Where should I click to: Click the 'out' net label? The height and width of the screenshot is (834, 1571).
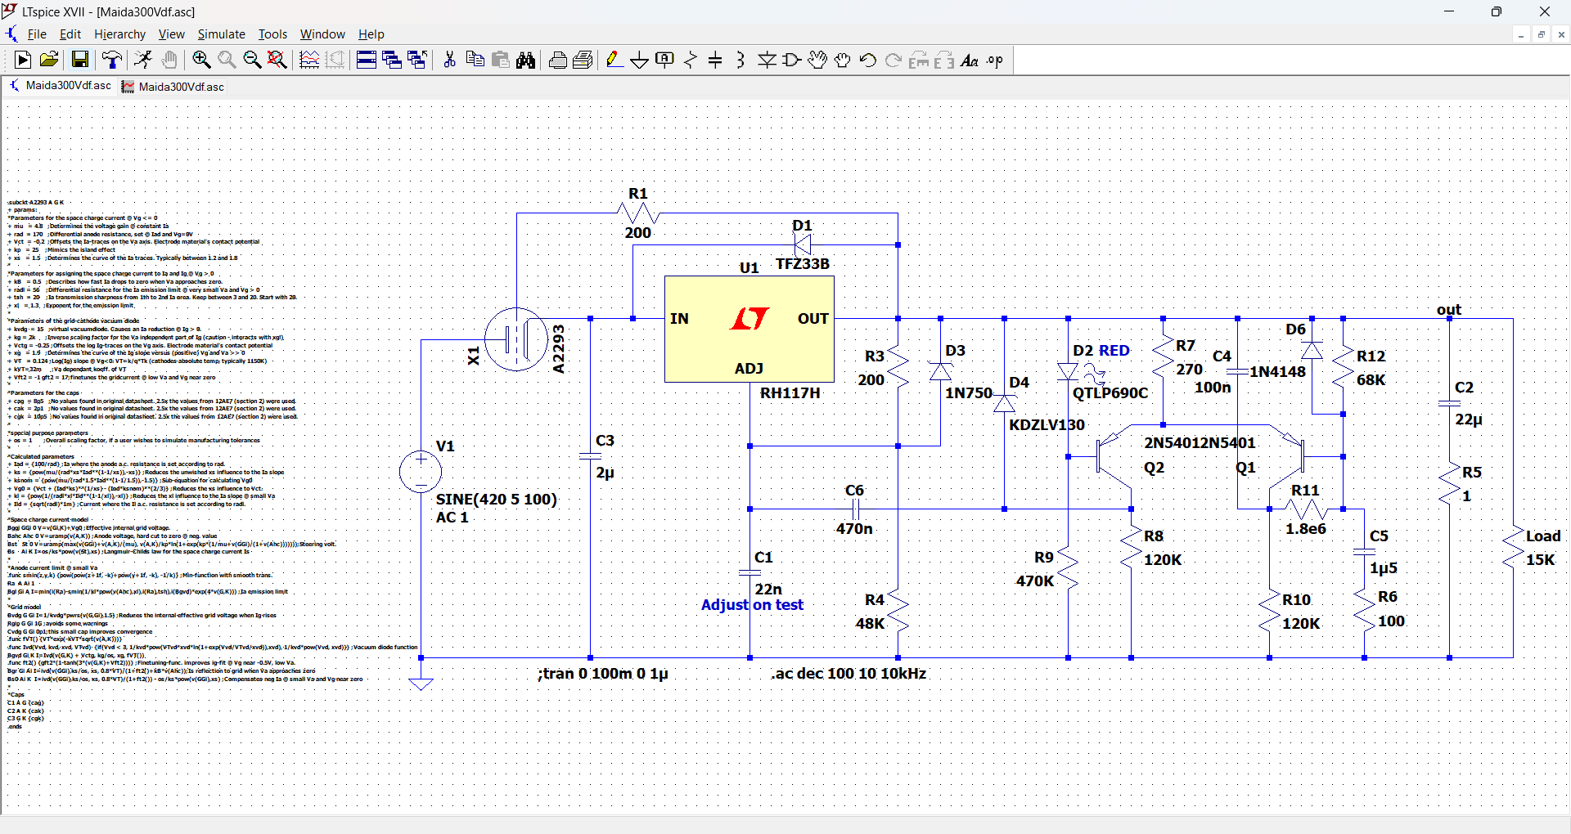point(1449,310)
